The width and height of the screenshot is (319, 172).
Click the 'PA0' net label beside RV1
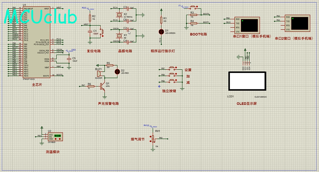[161, 138]
